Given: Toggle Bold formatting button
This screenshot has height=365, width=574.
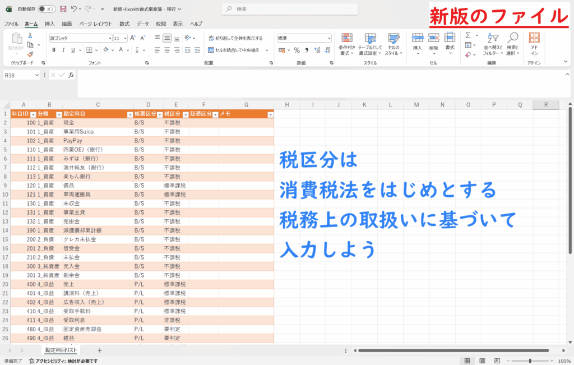Looking at the screenshot, I should 54,50.
